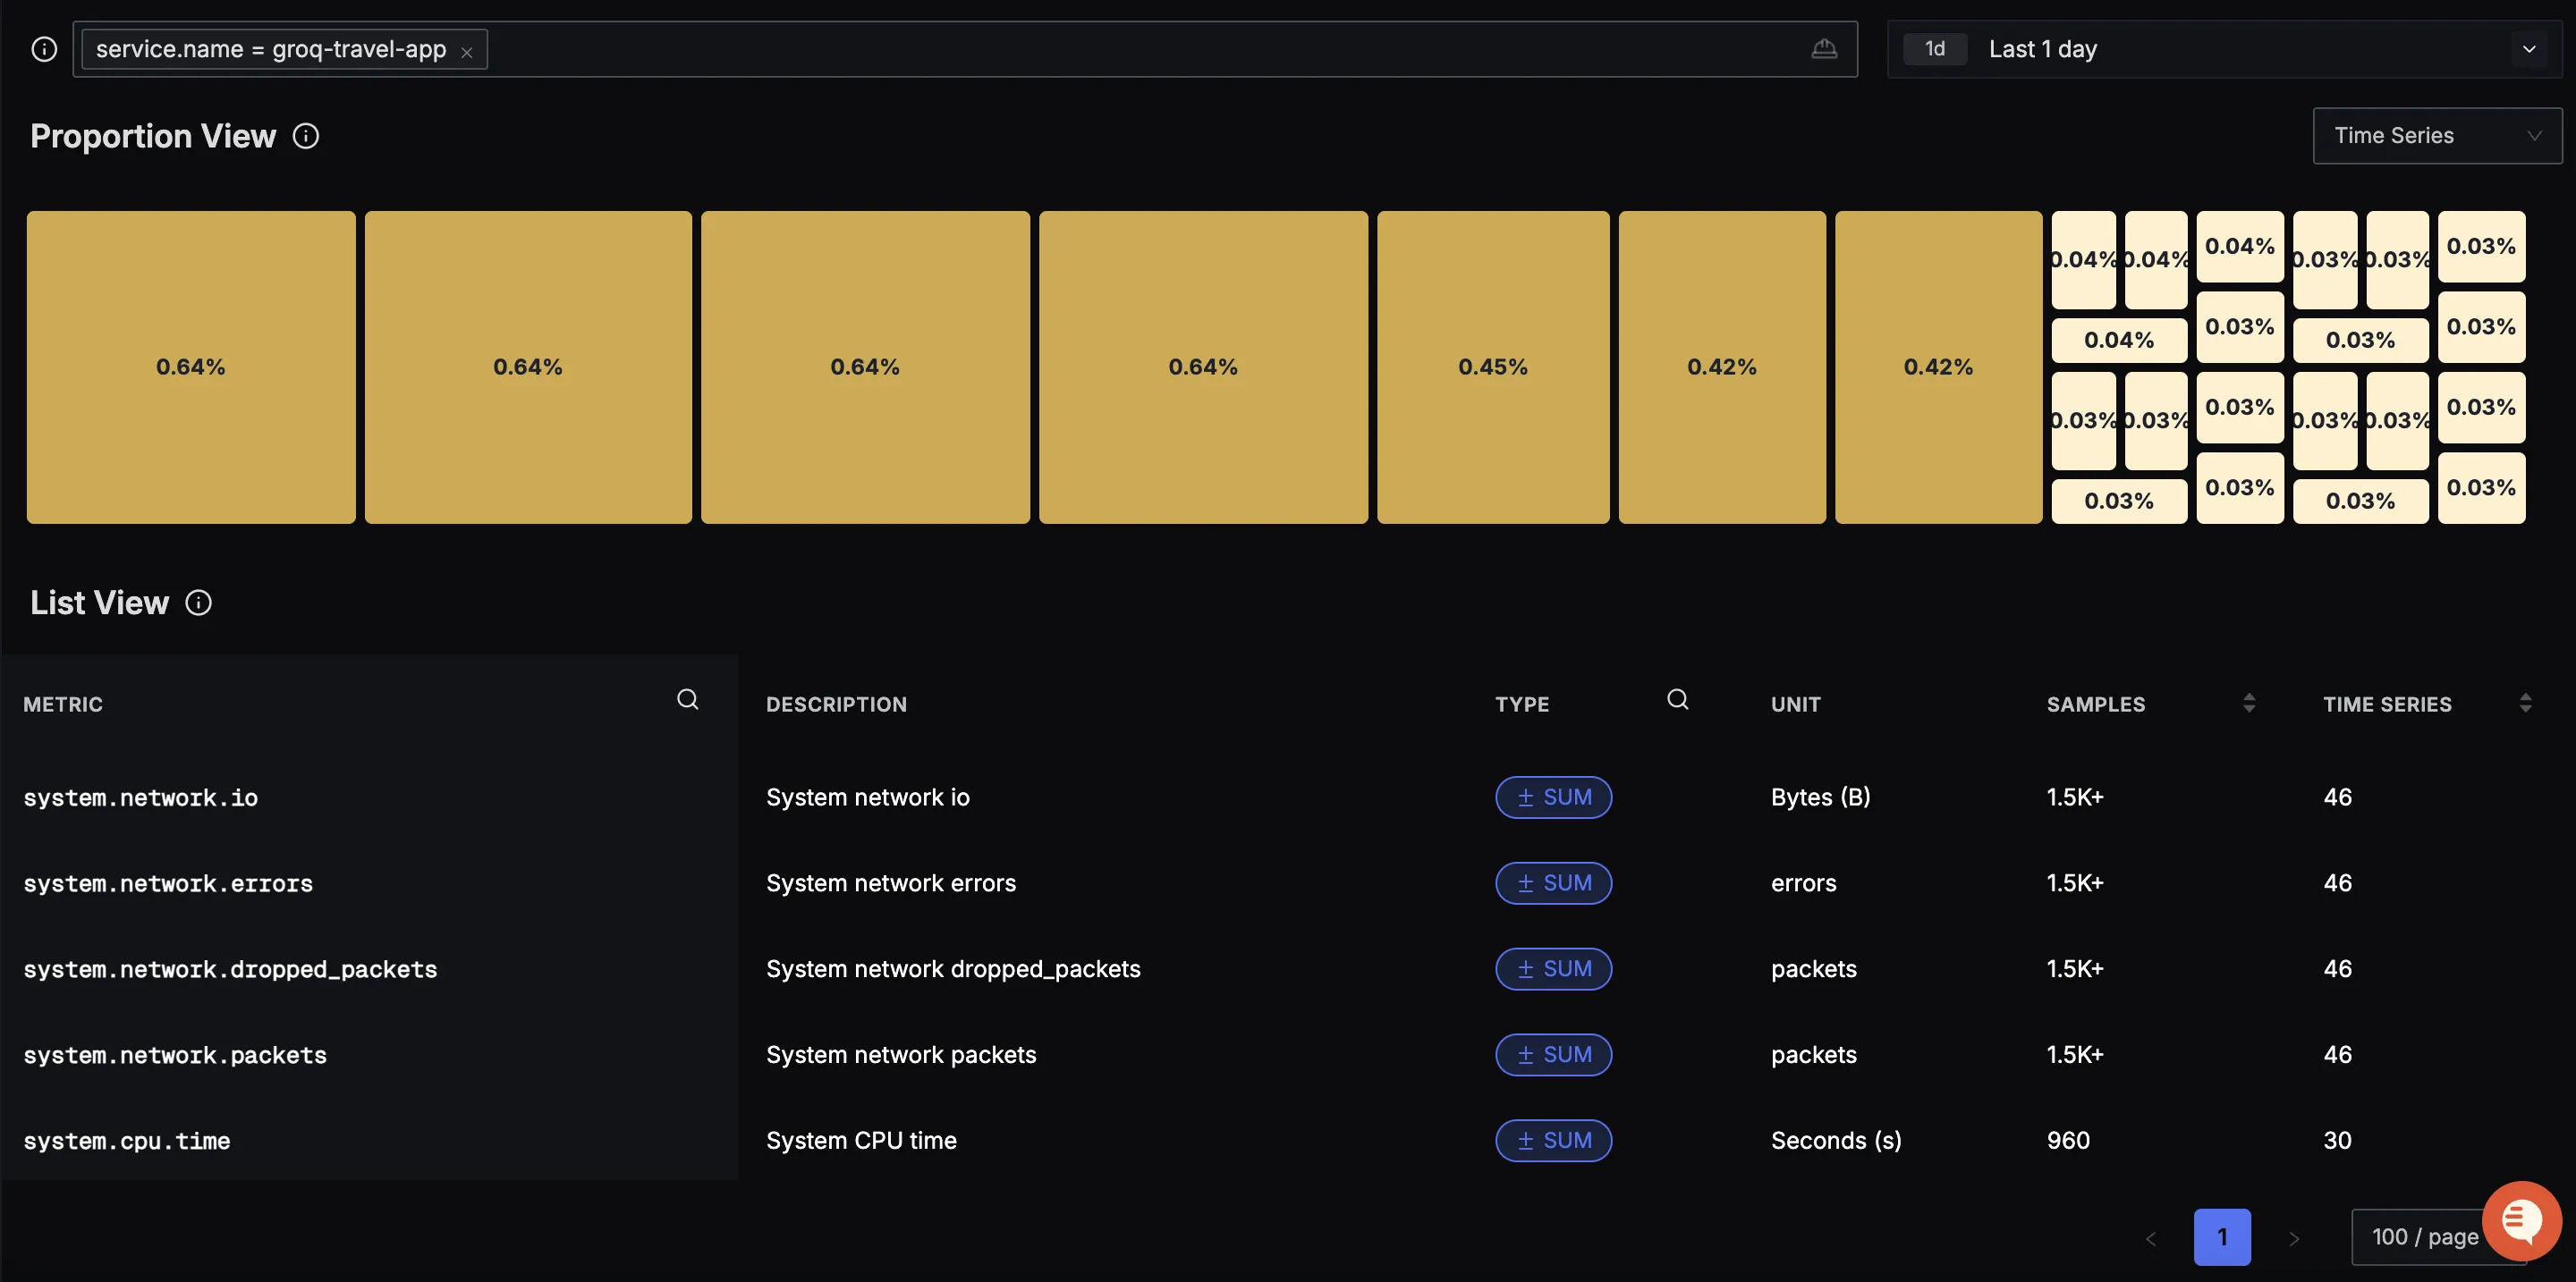Remove the service.name groq-travel-app filter
Screen dimensions: 2576x1282
click(466, 50)
